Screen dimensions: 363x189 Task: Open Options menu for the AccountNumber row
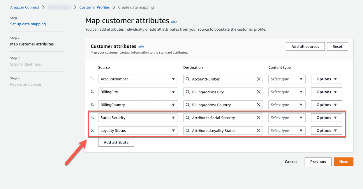pyautogui.click(x=326, y=79)
